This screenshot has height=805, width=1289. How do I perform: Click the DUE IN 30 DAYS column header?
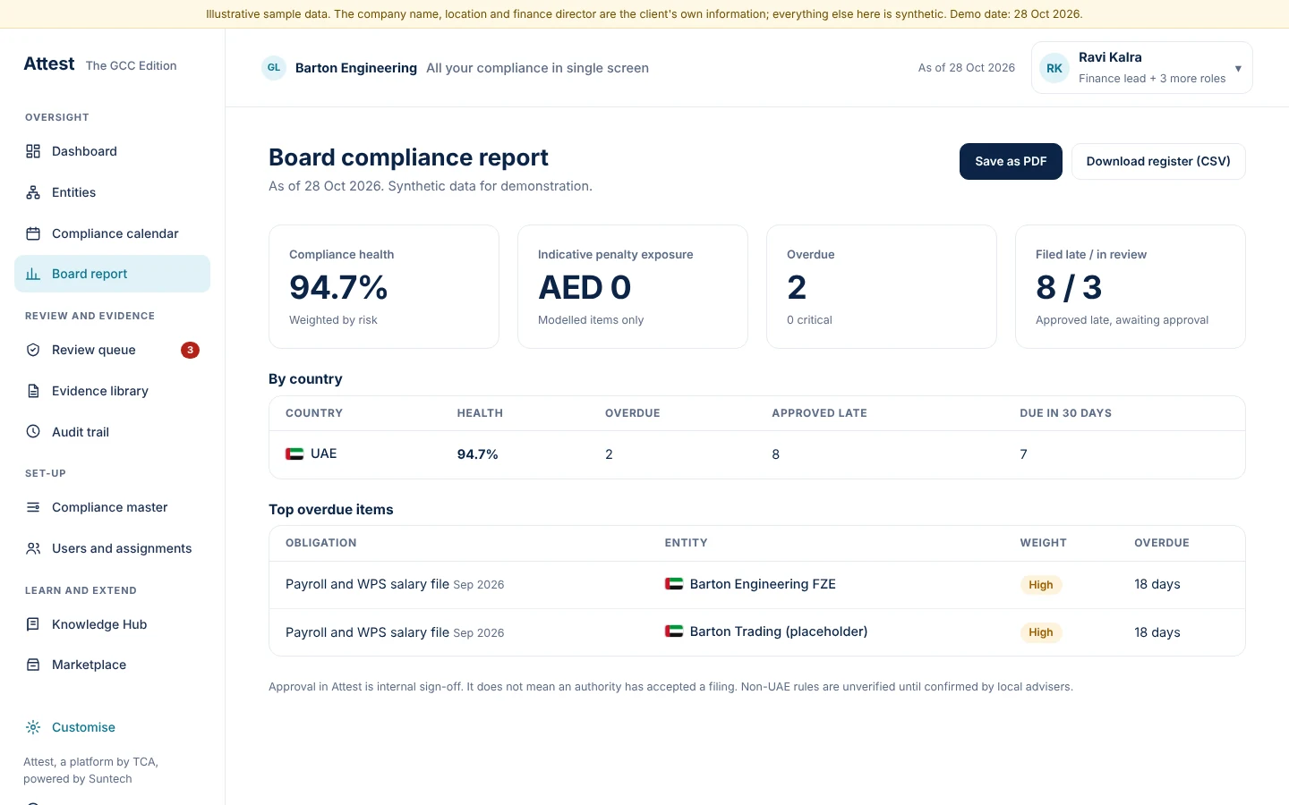click(x=1065, y=413)
